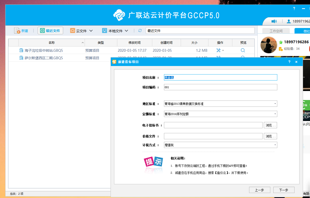The image size is (310, 198).
Task: Click the GCCP5.0 cloud logo
Action: tap(119, 15)
